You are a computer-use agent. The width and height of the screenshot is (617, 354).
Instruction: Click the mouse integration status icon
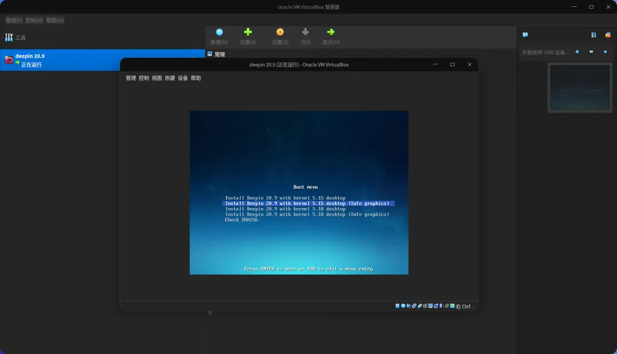click(447, 306)
